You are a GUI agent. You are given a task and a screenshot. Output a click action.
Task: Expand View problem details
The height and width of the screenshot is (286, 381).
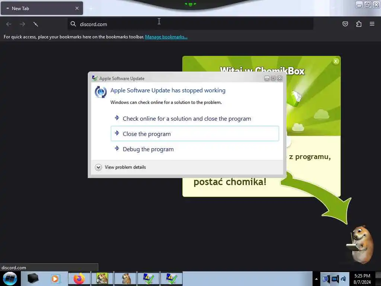coord(98,167)
